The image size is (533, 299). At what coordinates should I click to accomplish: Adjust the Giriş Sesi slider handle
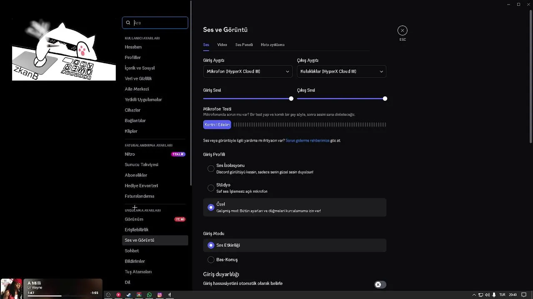point(291,98)
